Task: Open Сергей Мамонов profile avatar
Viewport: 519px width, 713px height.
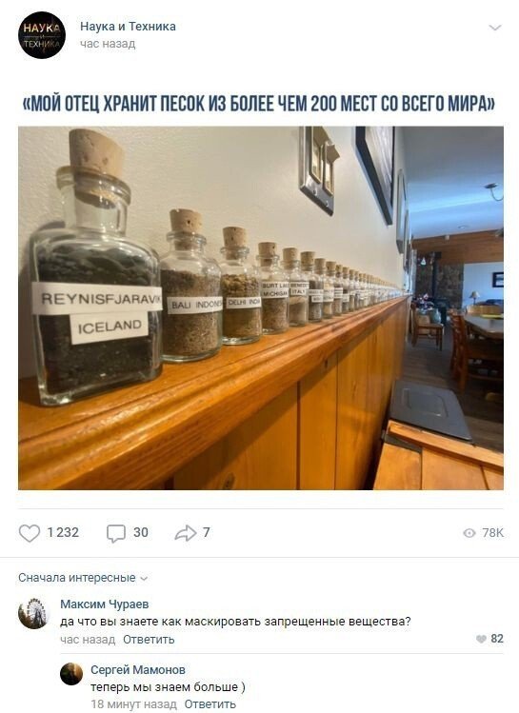Action: coord(71,674)
